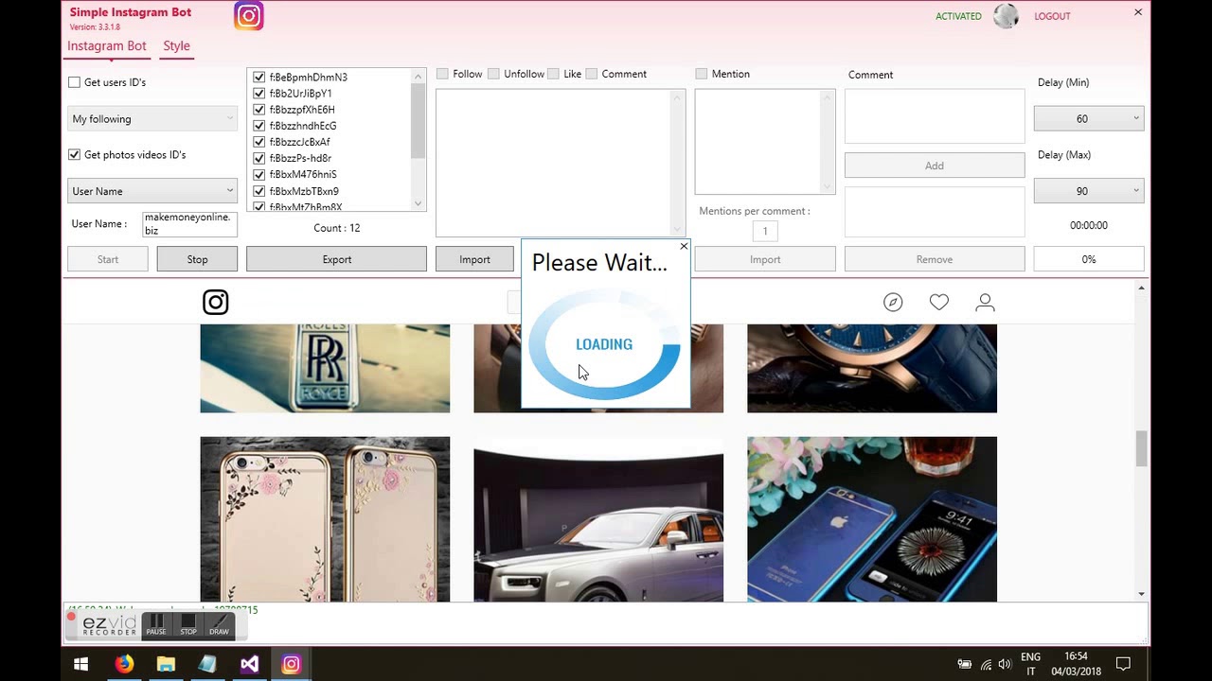
Task: Click the Instagram camera logo in web view
Action: click(216, 302)
